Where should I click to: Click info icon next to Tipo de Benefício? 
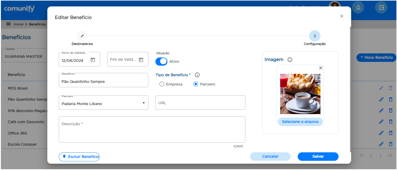coord(197,75)
